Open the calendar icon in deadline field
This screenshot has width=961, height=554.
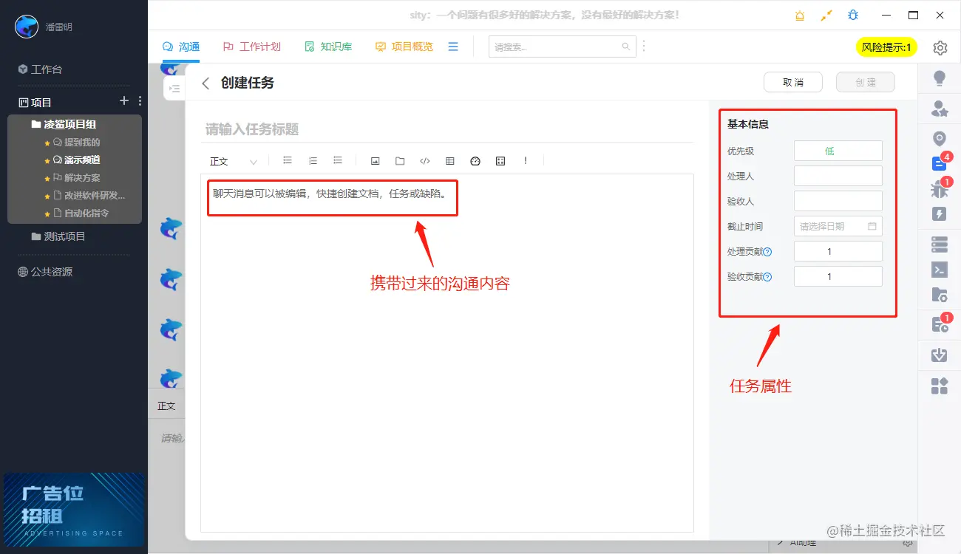tap(872, 227)
